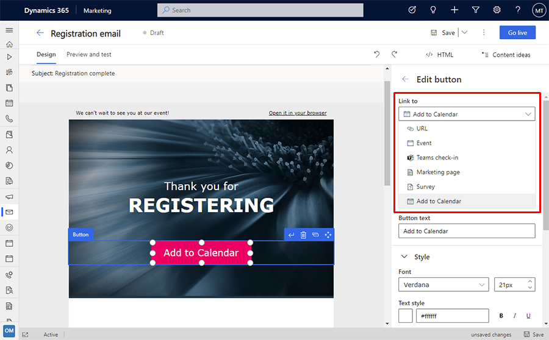Open the lightbulb assistant icon

click(x=433, y=10)
